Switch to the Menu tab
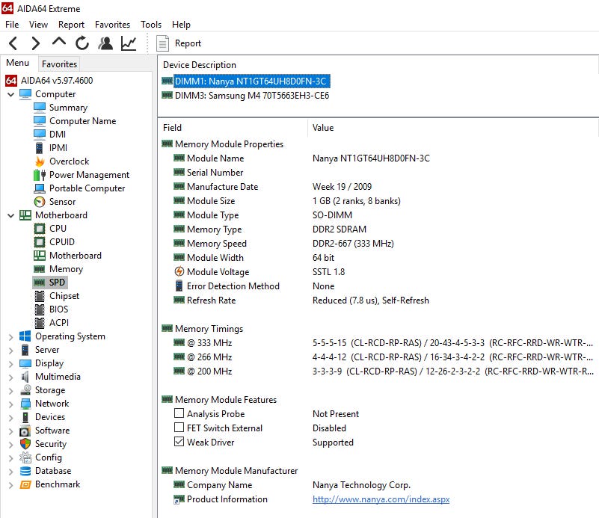Screen dimensions: 599x518 coord(17,63)
